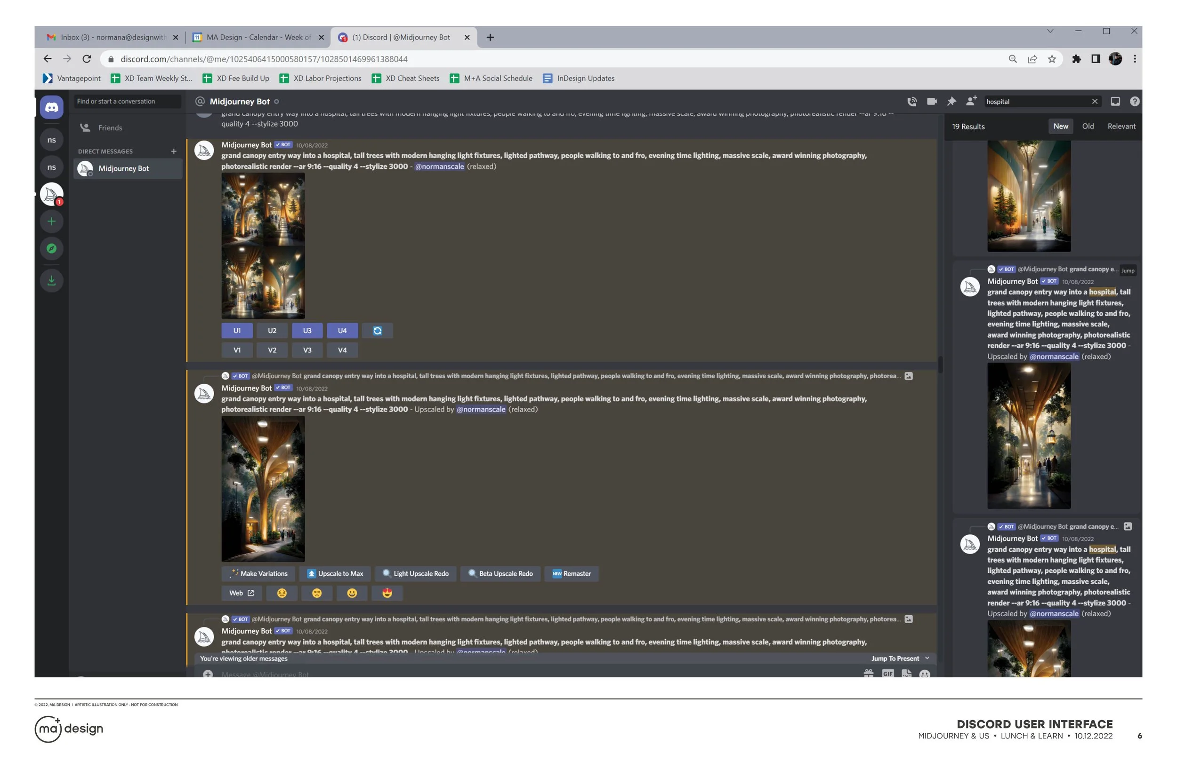The height and width of the screenshot is (761, 1177).
Task: Bookmark this page with the star icon
Action: 1052,59
